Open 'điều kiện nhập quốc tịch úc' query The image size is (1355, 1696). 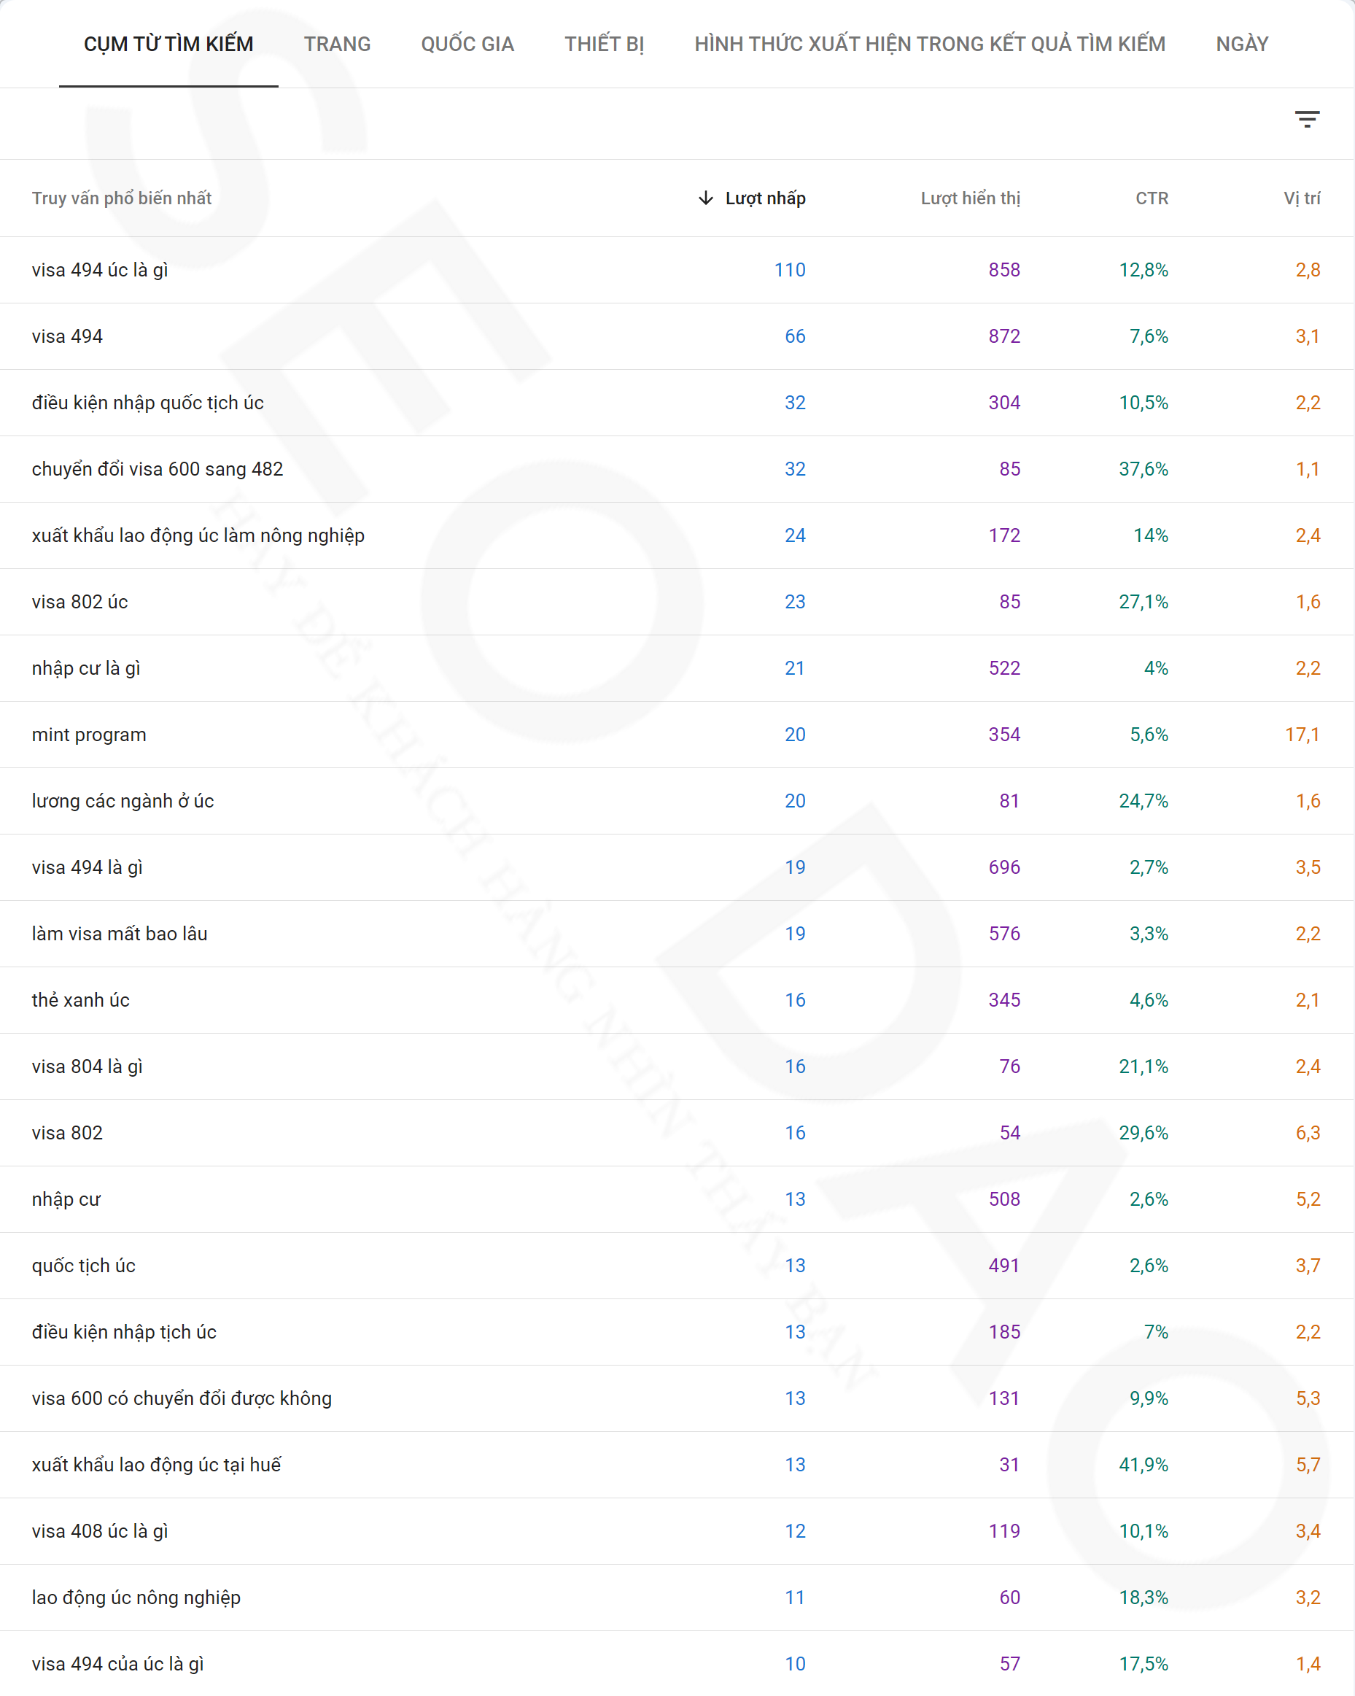point(148,403)
